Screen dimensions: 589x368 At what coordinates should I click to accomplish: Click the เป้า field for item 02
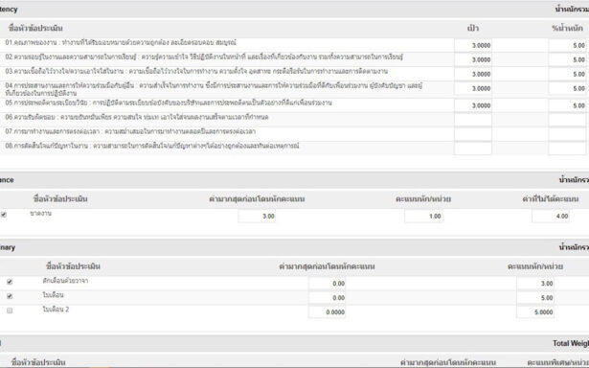(473, 59)
